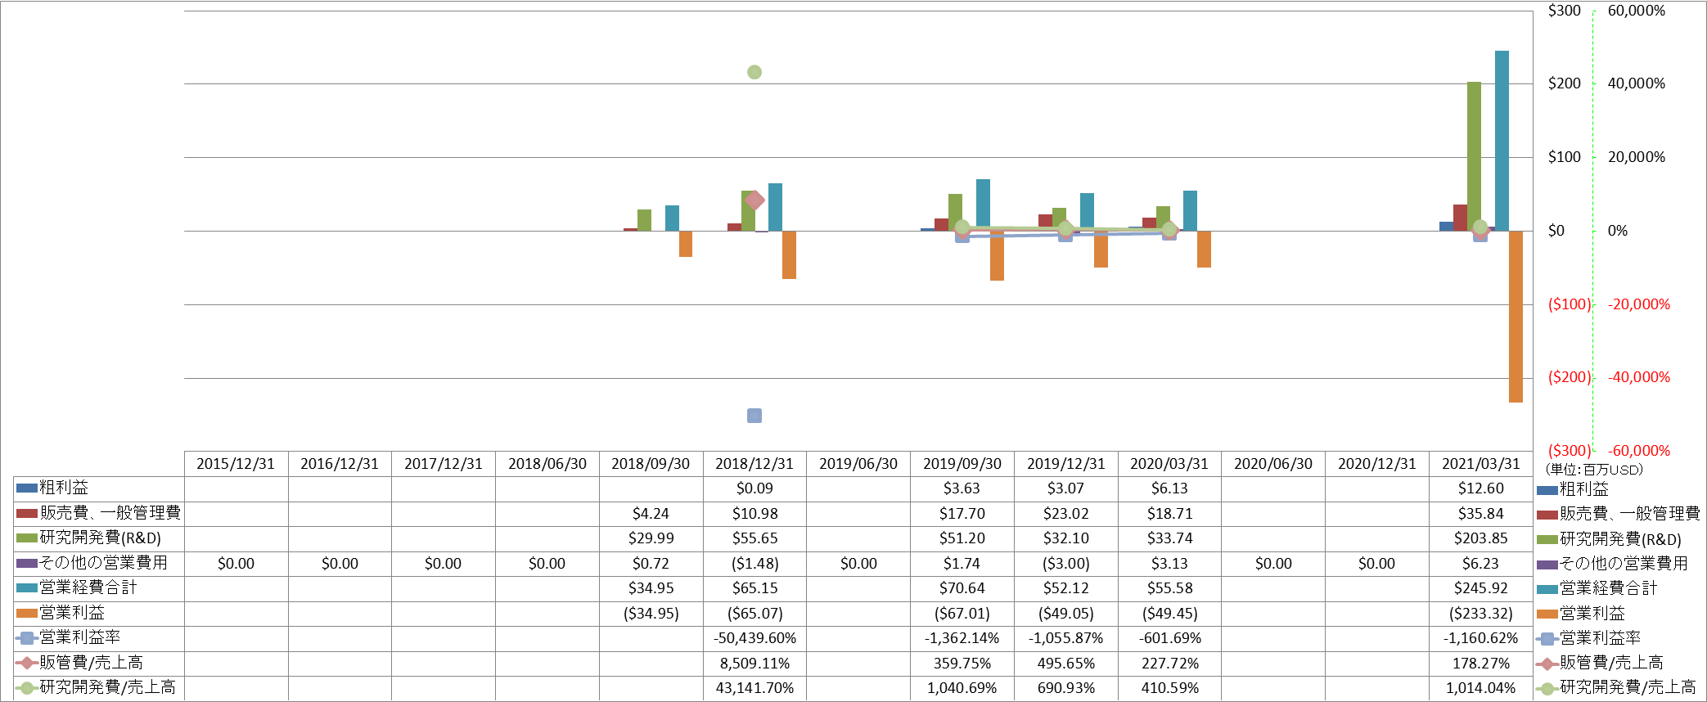Image resolution: width=1707 pixels, height=702 pixels.
Task: Click the その他の営業費用 legend entry on the right
Action: coord(1612,564)
